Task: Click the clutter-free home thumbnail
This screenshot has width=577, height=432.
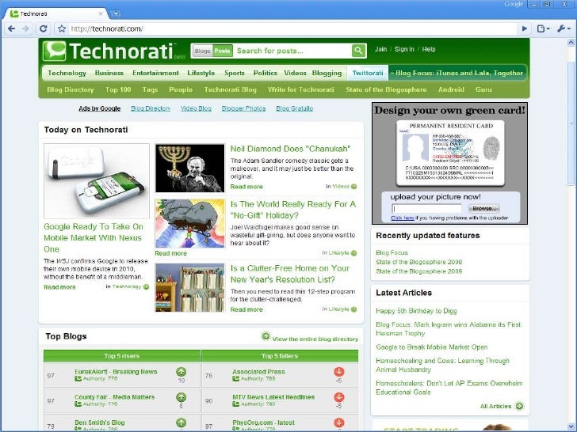Action: click(190, 288)
